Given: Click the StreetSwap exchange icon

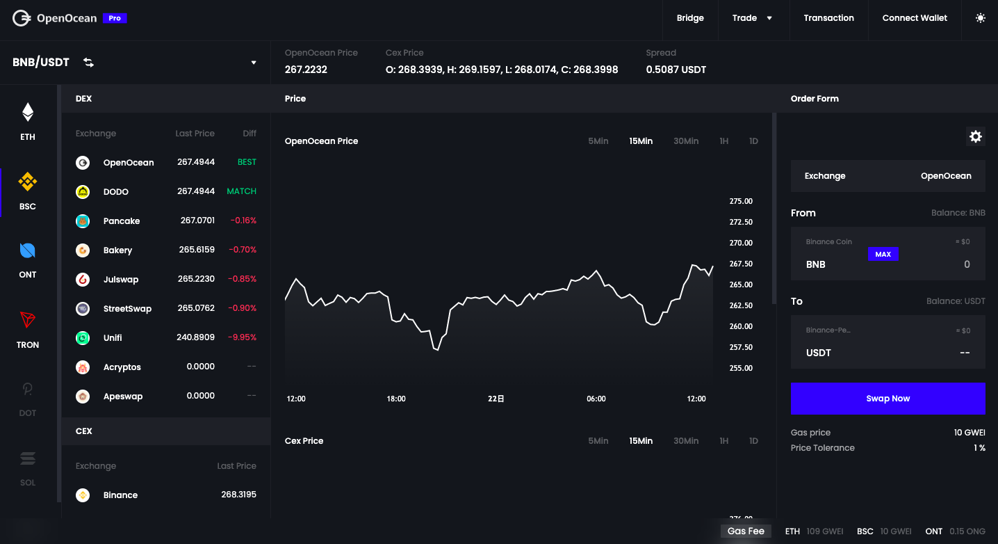Looking at the screenshot, I should pos(83,309).
